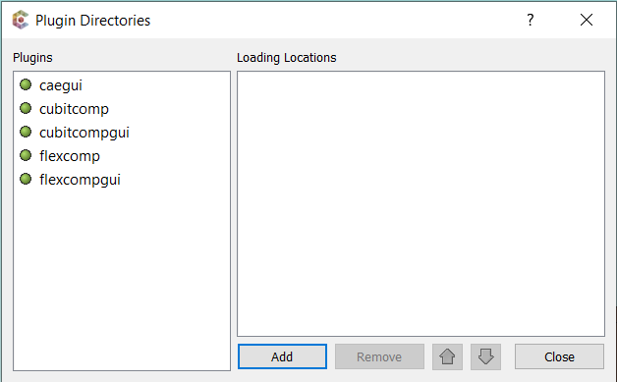617x382 pixels.
Task: Click the Cubit app icon in title bar
Action: tap(21, 20)
